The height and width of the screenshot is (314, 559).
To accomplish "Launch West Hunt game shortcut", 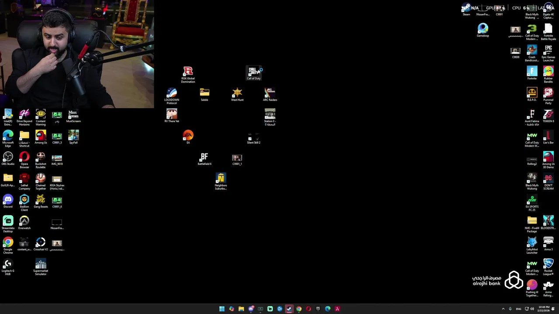I will coord(237,95).
